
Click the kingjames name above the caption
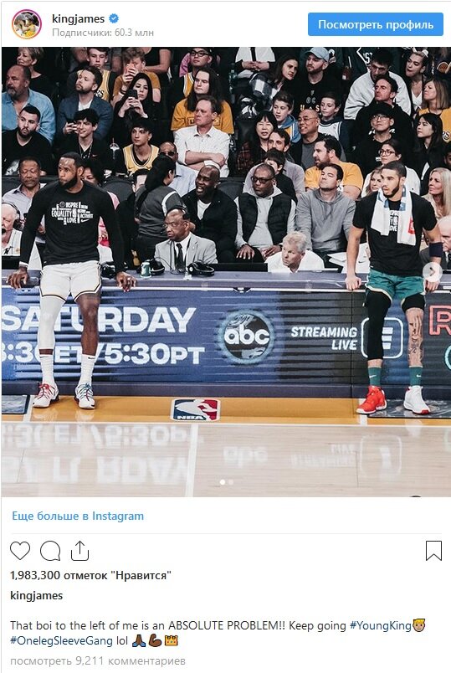(37, 595)
